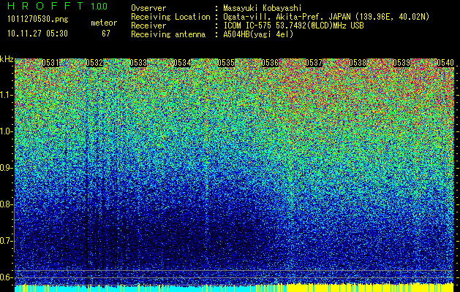
Task: Click the 0538 time marker
Action: pyautogui.click(x=358, y=63)
